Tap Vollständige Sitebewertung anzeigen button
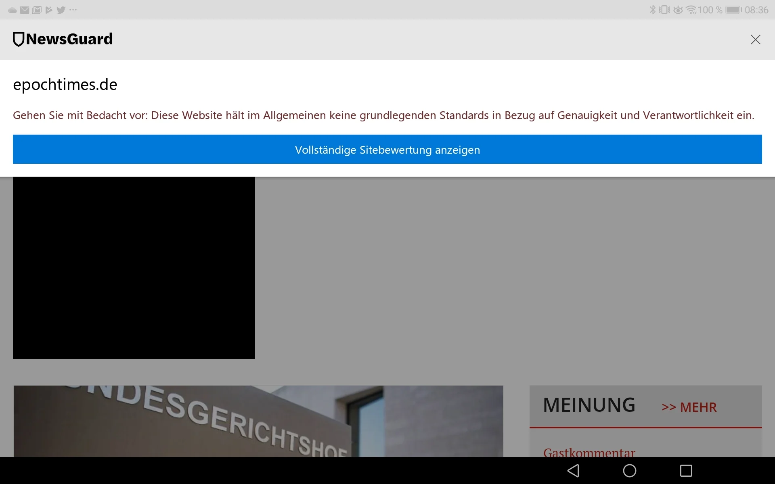 [x=387, y=150]
